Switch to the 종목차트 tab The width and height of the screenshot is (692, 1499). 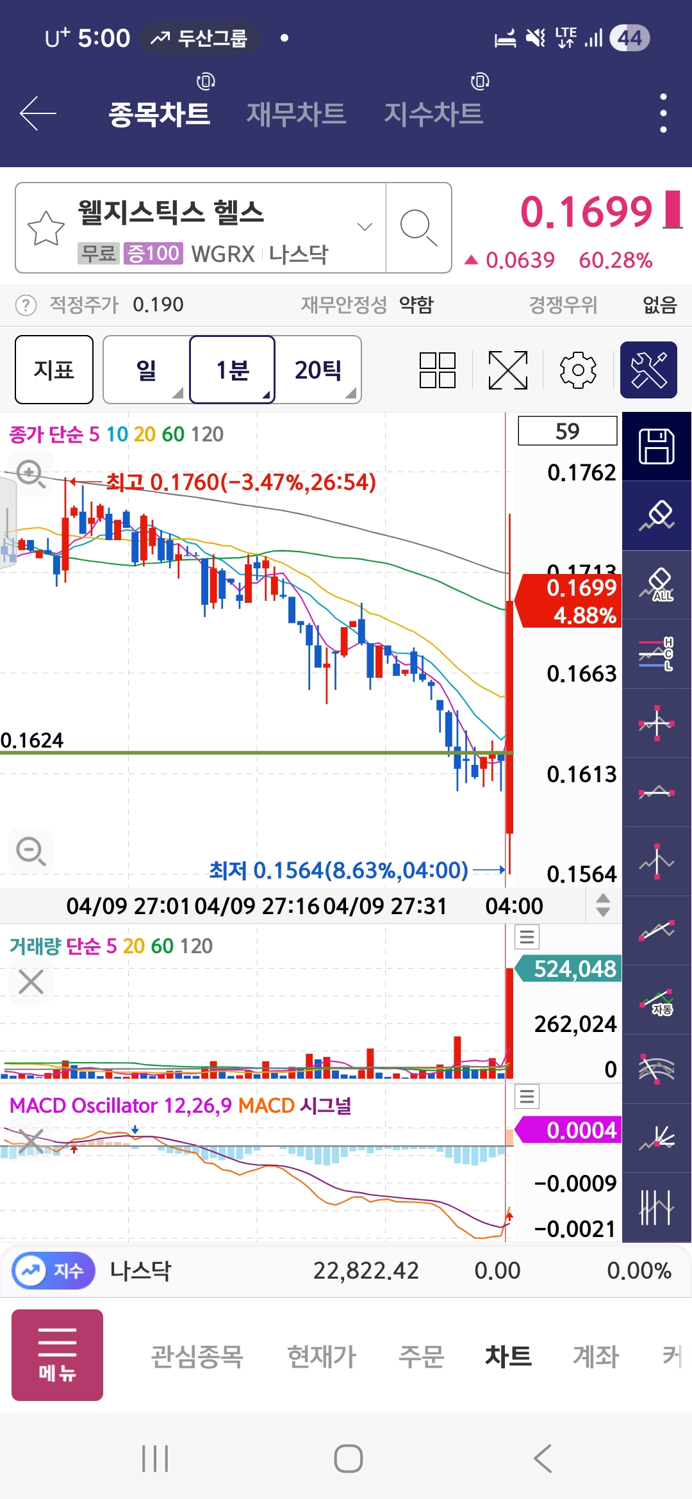(160, 114)
